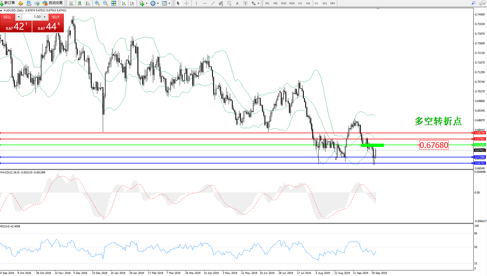Viewport: 487px width, 276px height.
Task: Select the horizontal line drawing tool
Action: coord(205,3)
